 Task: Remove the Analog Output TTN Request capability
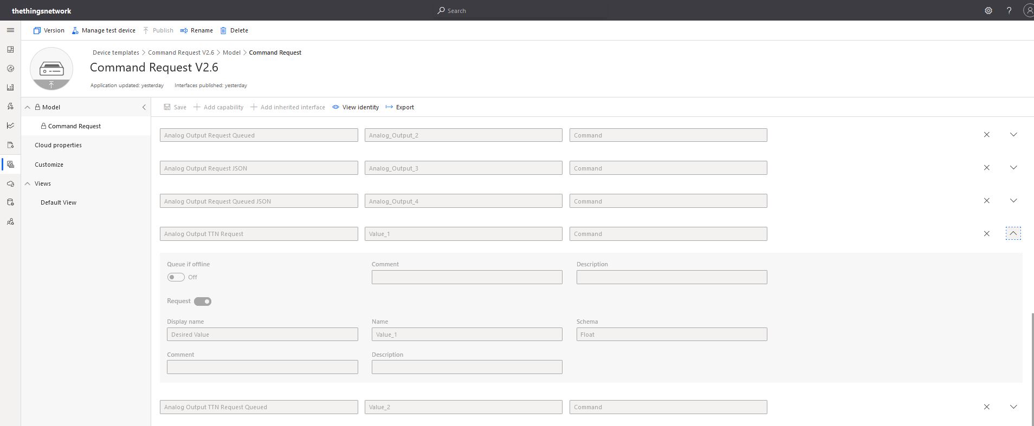(986, 234)
